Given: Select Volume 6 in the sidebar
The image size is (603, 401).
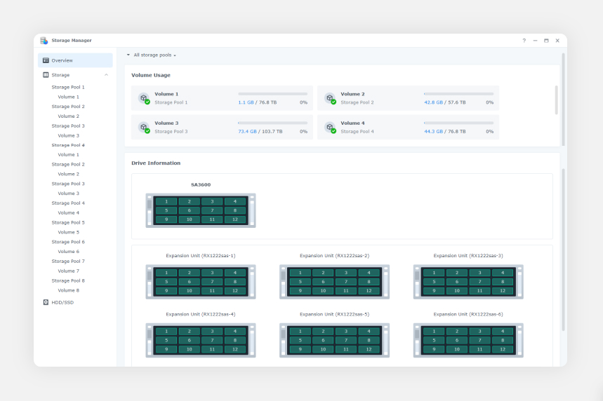Looking at the screenshot, I should (69, 252).
